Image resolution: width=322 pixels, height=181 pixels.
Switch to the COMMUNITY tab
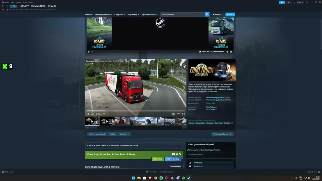point(38,6)
